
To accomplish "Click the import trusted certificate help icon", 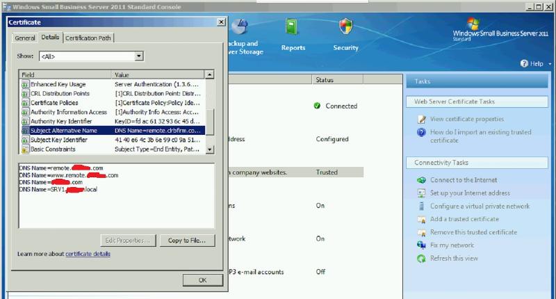I will pyautogui.click(x=421, y=132).
